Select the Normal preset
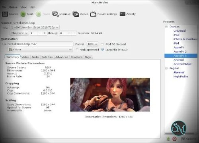The width and height of the screenshot is (199, 143). click(x=179, y=72)
